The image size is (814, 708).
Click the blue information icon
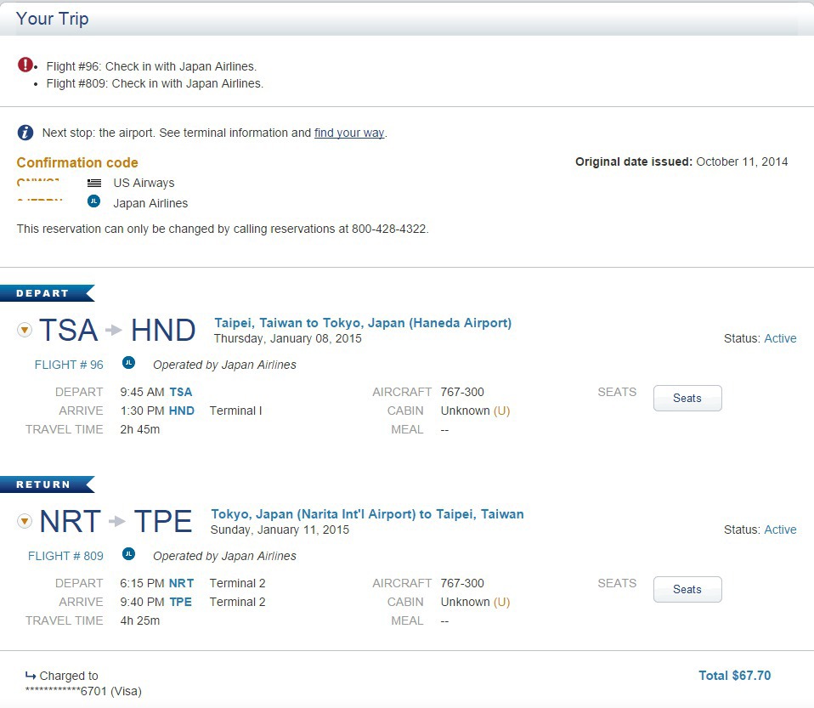click(x=25, y=133)
